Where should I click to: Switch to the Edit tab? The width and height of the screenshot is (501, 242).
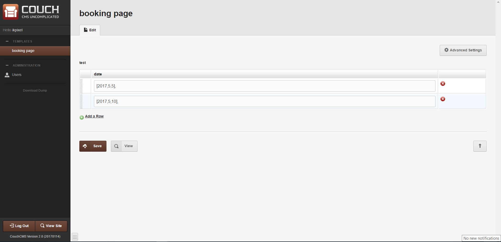(90, 30)
